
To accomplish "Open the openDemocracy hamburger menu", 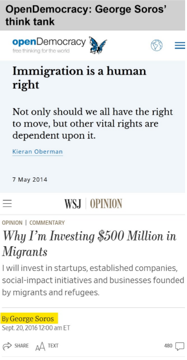I will (x=180, y=45).
